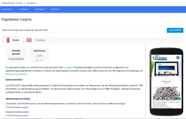186x119 pixels.
Task: Expand Fehlerbehebung anzeigen under Browser-Caching nutzen
Action: [x=18, y=116]
